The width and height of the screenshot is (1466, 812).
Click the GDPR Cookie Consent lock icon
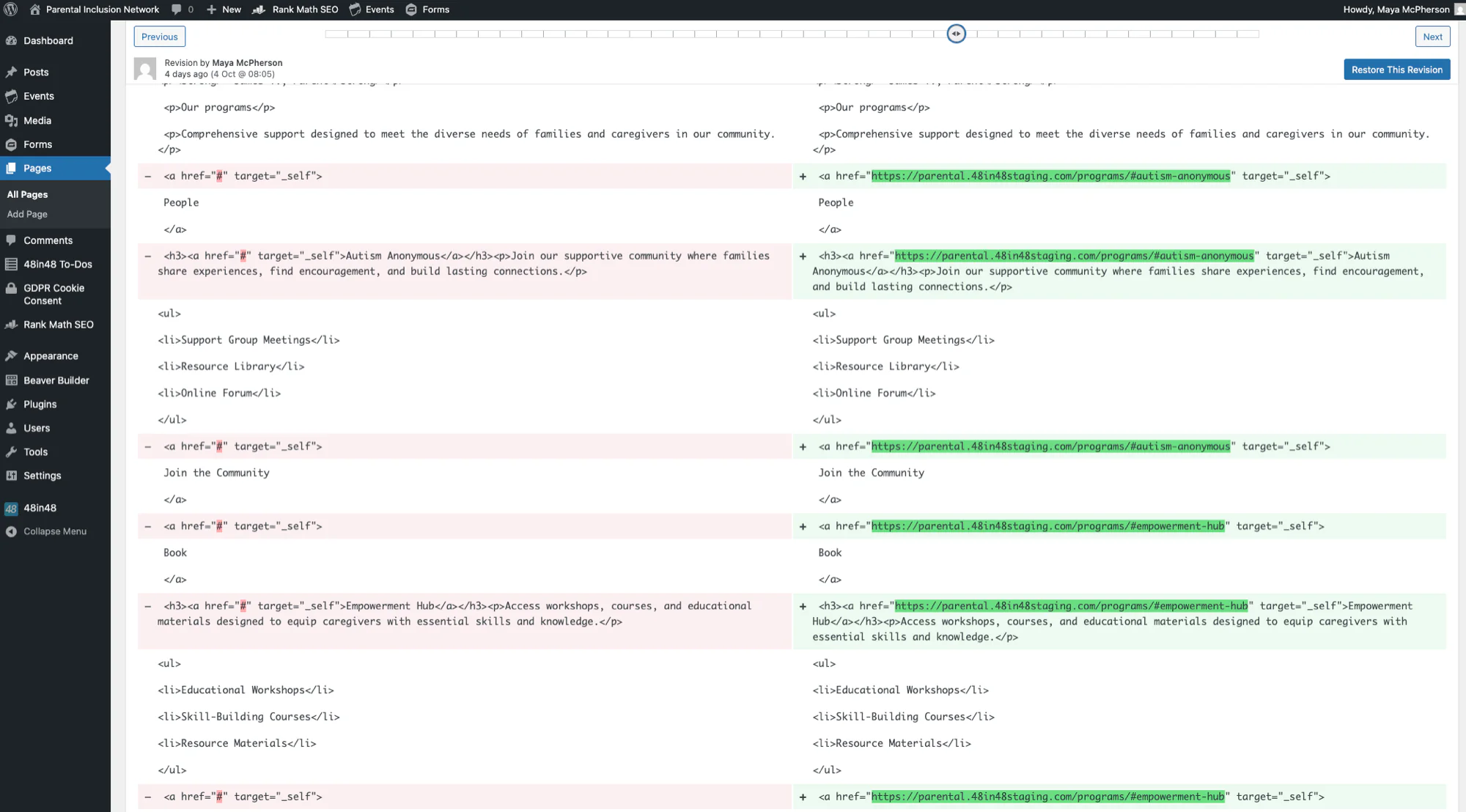tap(11, 289)
